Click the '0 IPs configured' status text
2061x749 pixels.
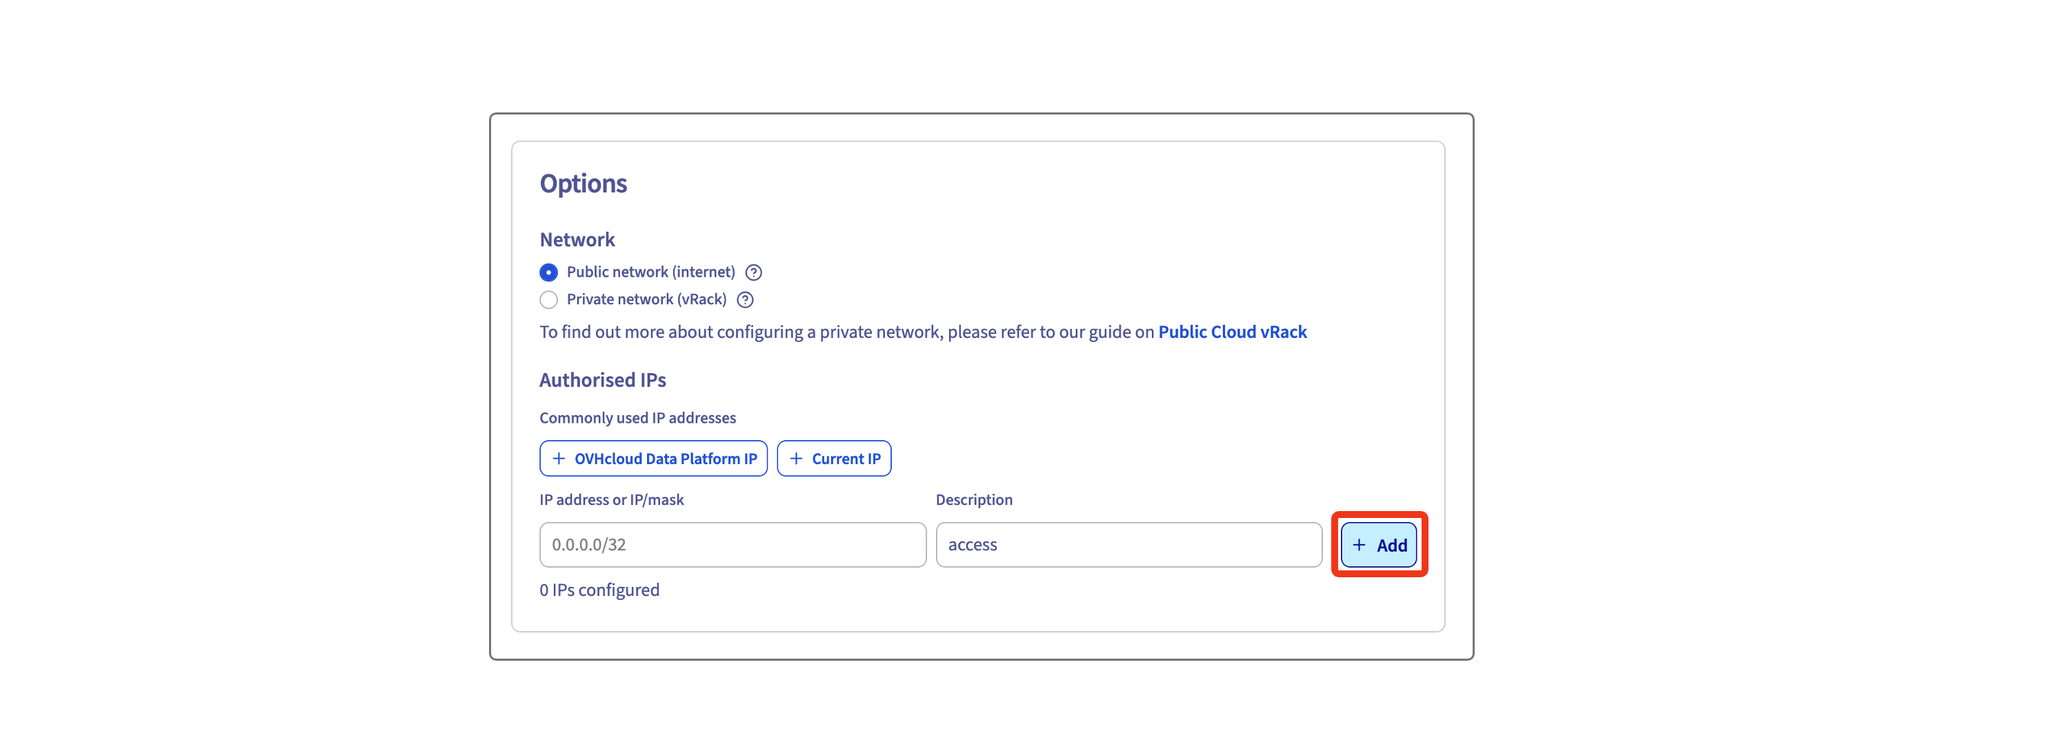pyautogui.click(x=599, y=590)
